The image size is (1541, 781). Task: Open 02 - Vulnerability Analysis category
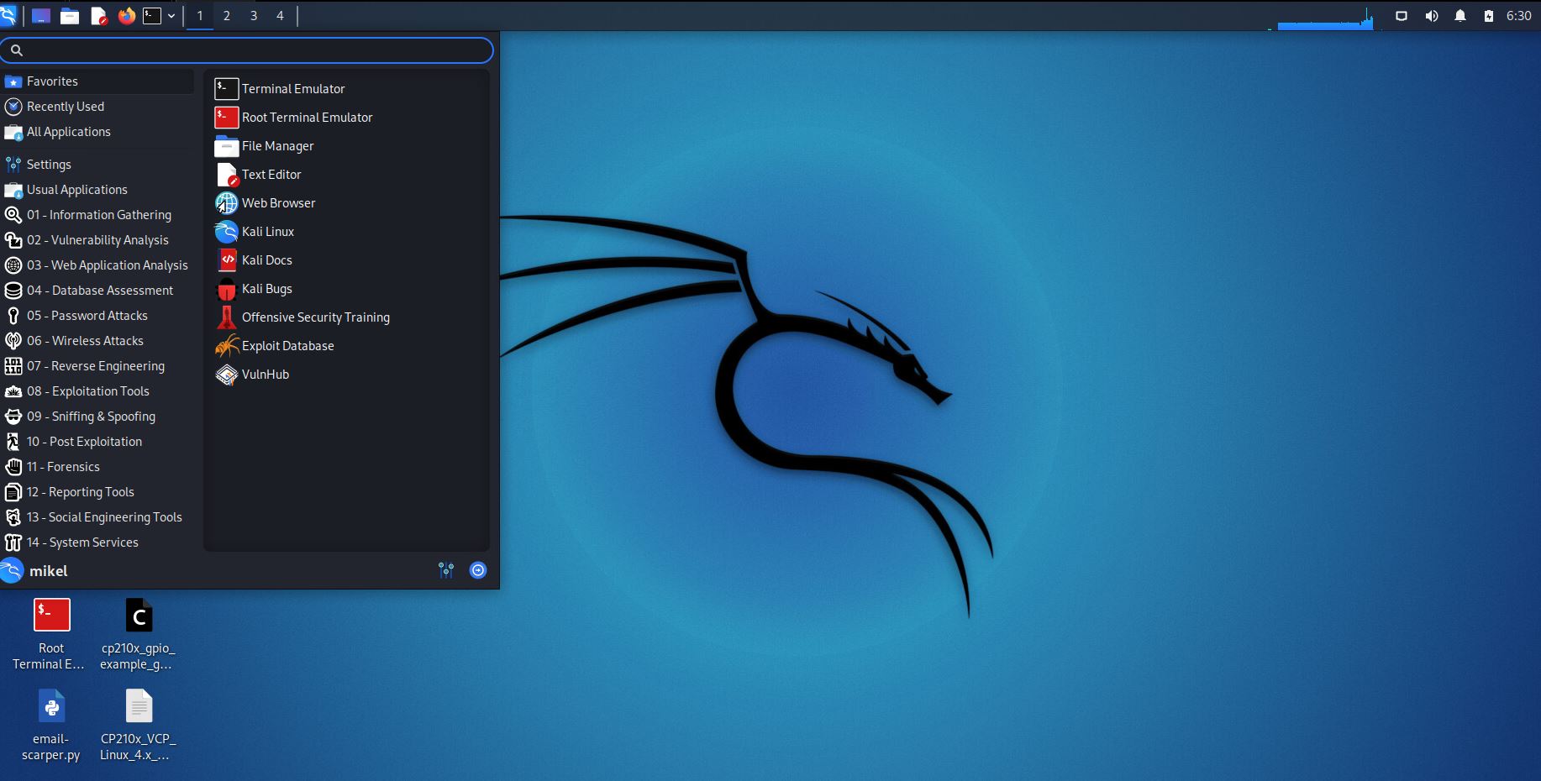pyautogui.click(x=98, y=240)
